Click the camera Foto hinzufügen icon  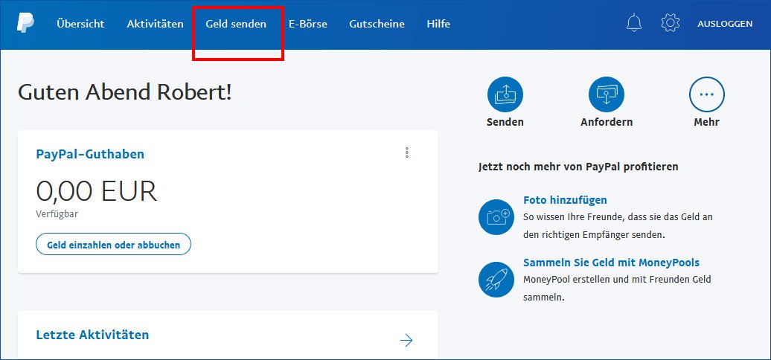[496, 217]
